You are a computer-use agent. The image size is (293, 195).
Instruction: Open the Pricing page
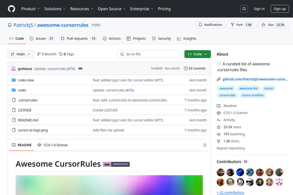tap(164, 9)
